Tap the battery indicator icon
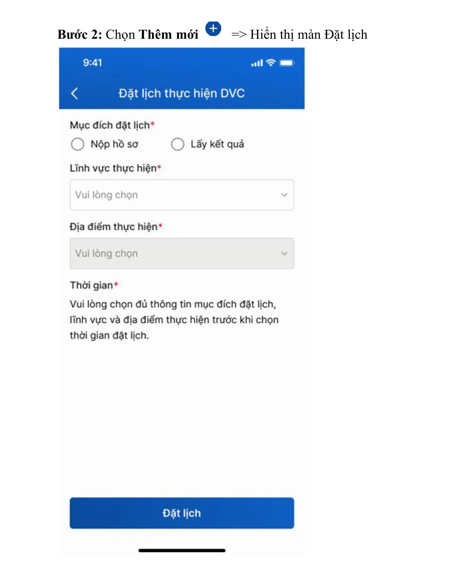461x586 pixels. (x=287, y=63)
